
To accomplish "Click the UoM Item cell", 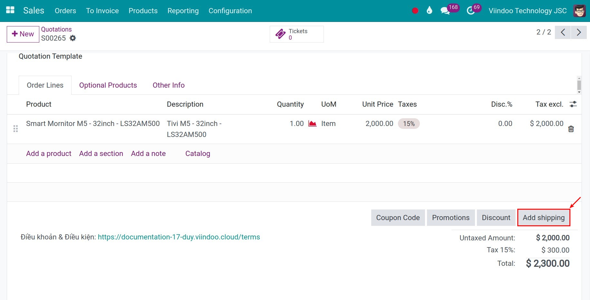I will pyautogui.click(x=328, y=123).
